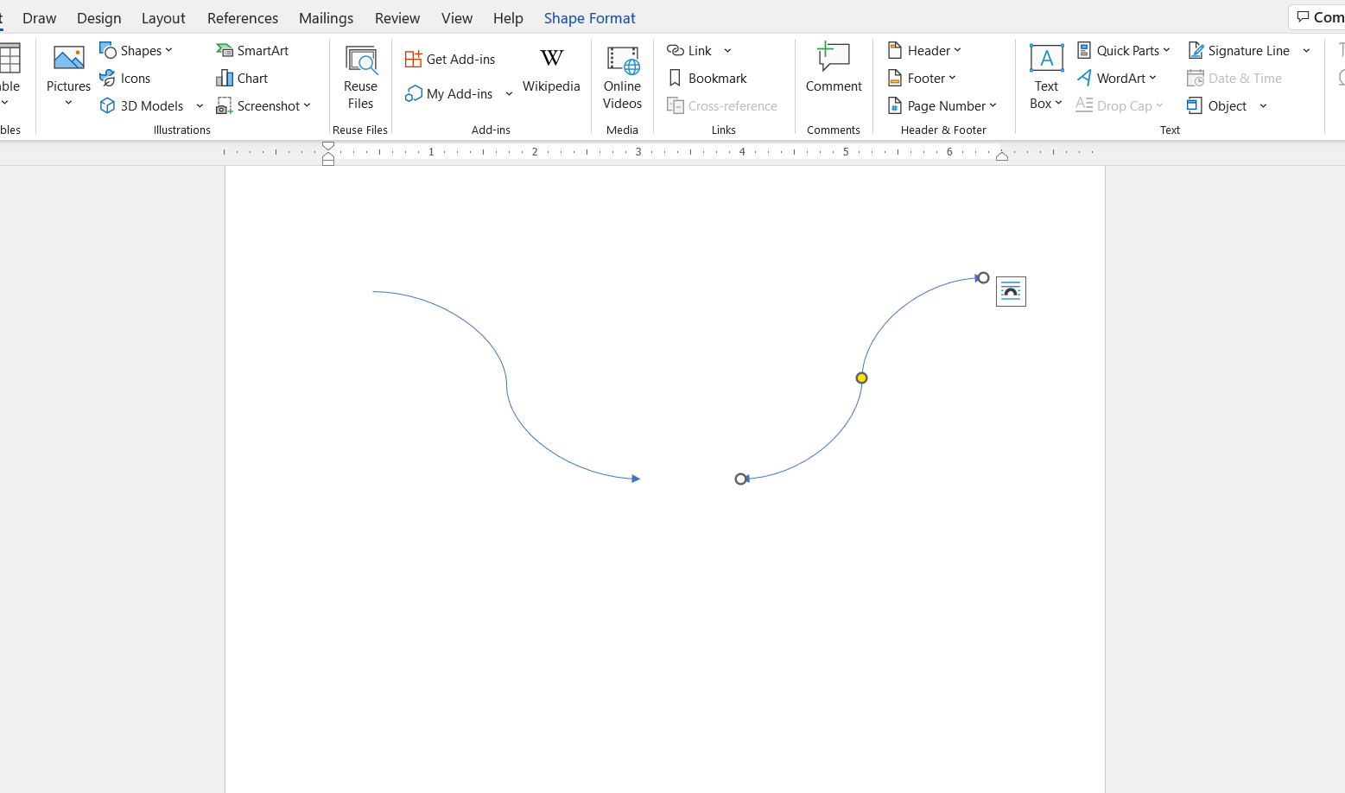The height and width of the screenshot is (793, 1345).
Task: Insert Icons from the ribbon
Action: point(125,78)
